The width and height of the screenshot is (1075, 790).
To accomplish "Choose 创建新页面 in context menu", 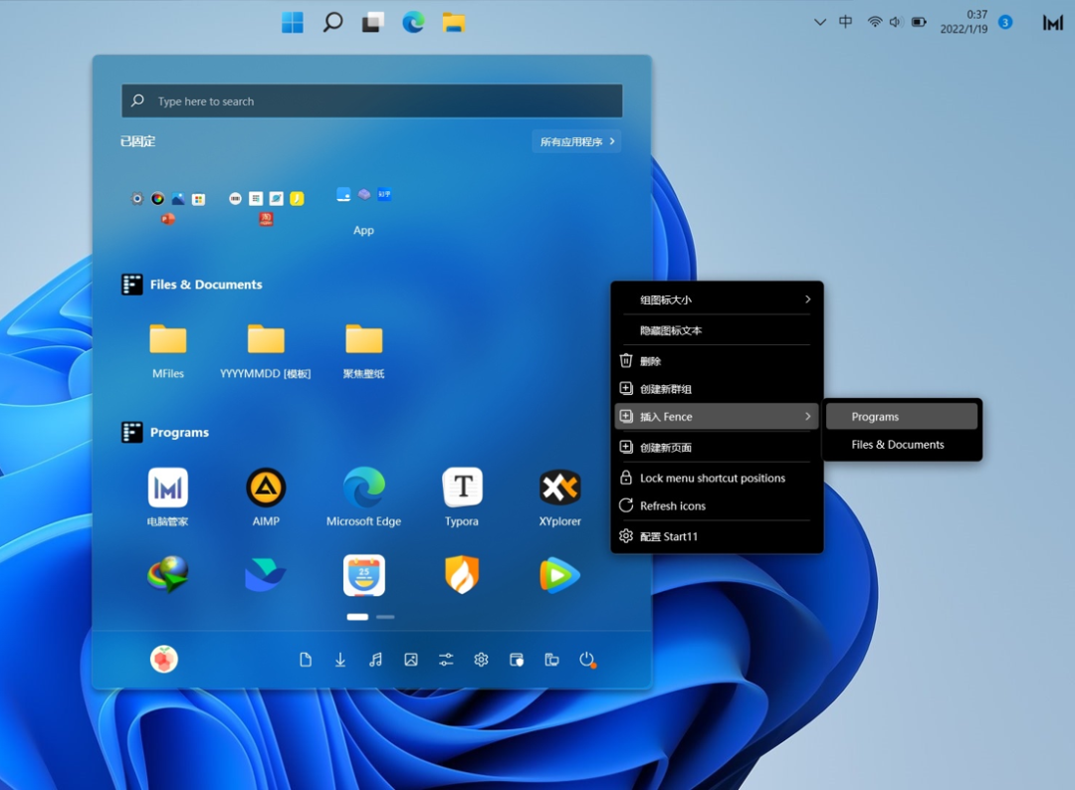I will 717,448.
